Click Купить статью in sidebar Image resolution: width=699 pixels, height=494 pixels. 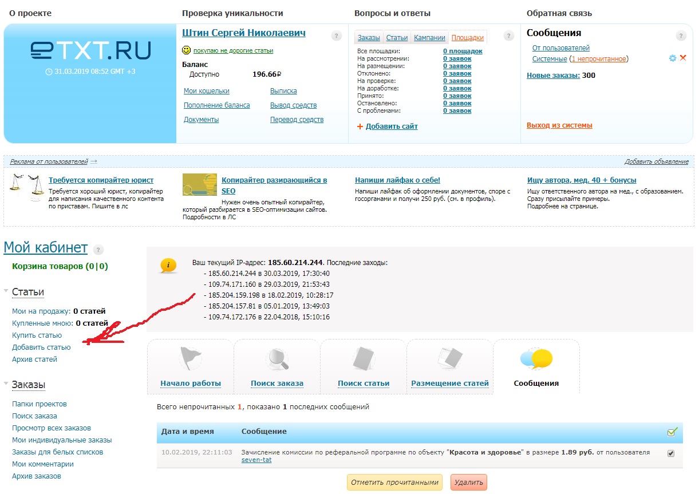tap(37, 335)
